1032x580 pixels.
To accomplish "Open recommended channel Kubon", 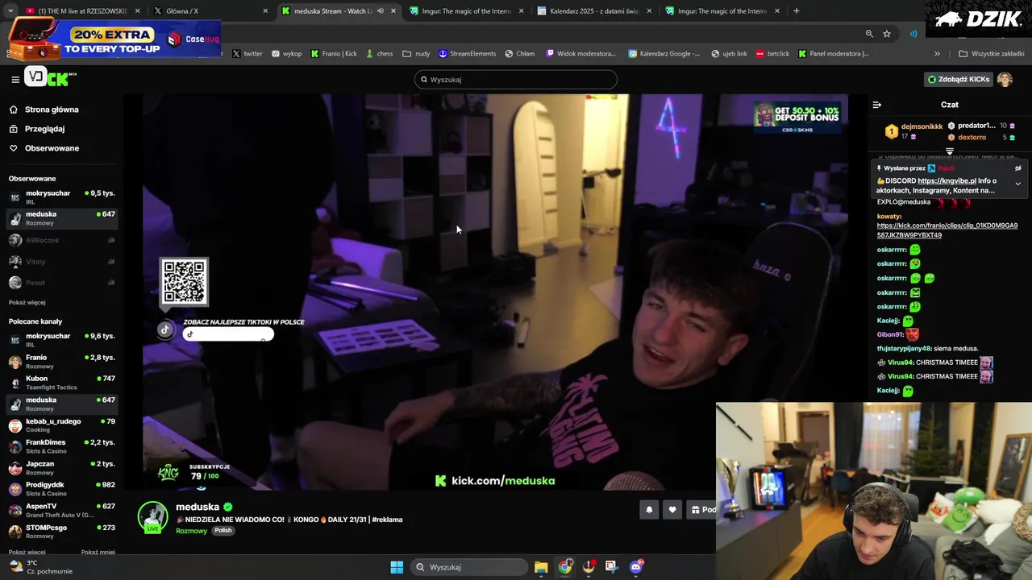I will tap(61, 383).
